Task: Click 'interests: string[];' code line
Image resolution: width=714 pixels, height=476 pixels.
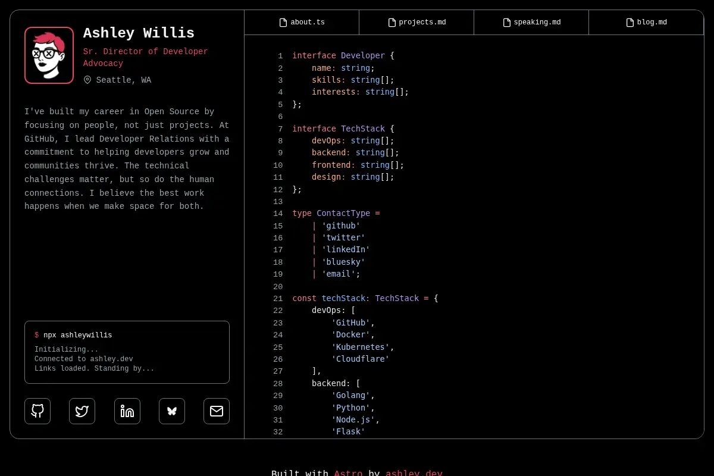Action: [x=361, y=92]
